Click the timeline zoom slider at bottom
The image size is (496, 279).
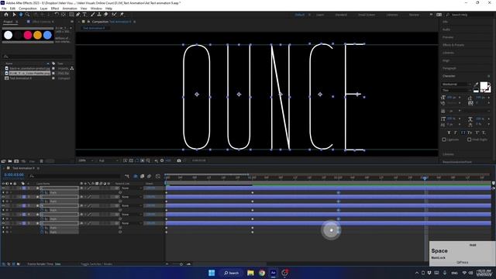pos(181,264)
